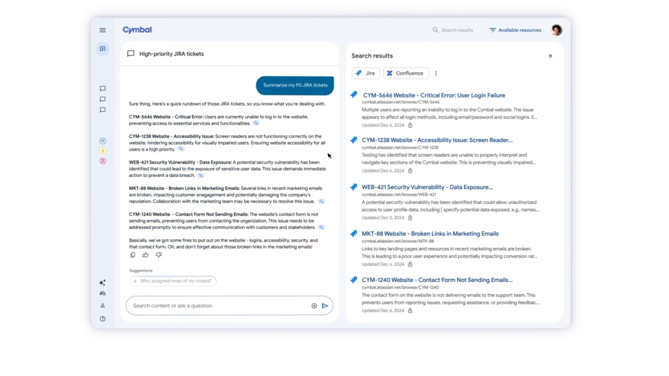The image size is (669, 376).
Task: Open the result CYM-5646 Website Critical Error
Action: coord(434,95)
